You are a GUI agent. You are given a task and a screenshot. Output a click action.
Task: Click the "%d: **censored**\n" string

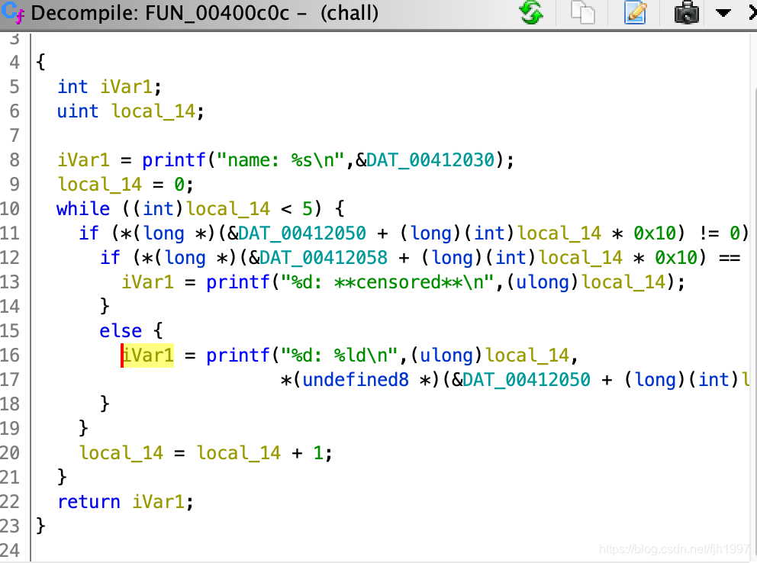point(387,282)
